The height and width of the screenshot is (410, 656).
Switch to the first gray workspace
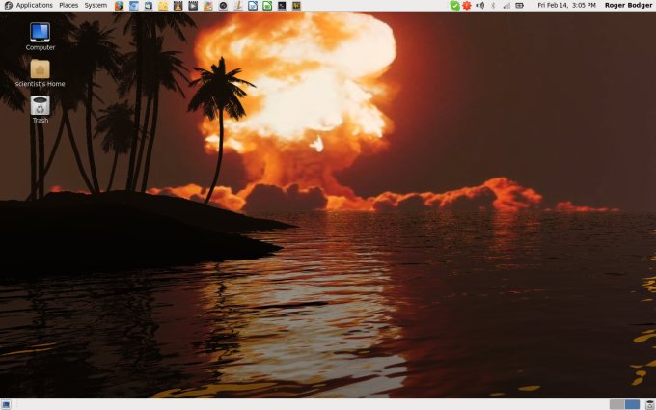617,404
